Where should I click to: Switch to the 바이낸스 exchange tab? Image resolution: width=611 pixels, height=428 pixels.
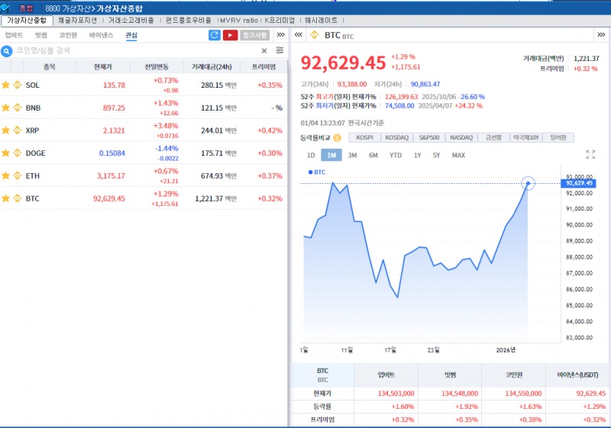101,35
